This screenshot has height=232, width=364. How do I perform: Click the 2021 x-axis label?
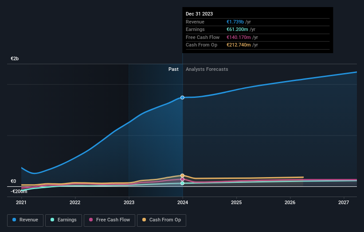21,203
